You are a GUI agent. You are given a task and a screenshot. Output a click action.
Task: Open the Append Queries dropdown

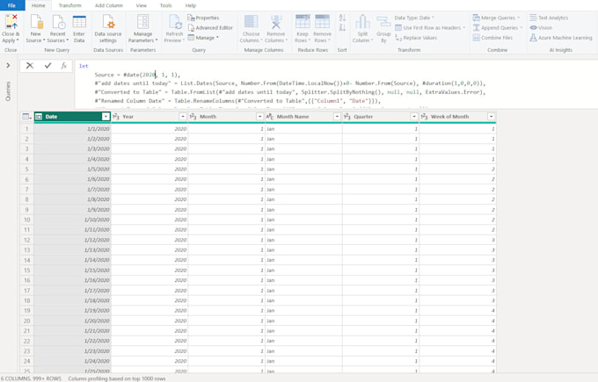[x=498, y=28]
